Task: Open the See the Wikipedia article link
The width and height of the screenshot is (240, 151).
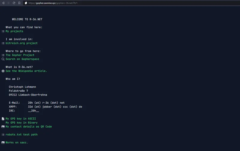Action: (26, 71)
